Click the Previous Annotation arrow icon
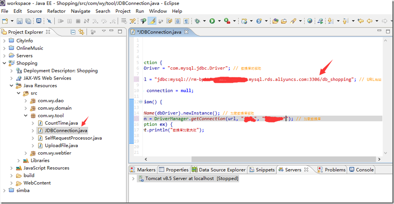The width and height of the screenshot is (394, 204). [346, 21]
